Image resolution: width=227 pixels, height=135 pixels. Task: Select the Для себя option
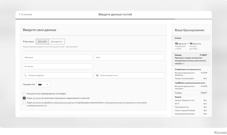tap(42, 42)
